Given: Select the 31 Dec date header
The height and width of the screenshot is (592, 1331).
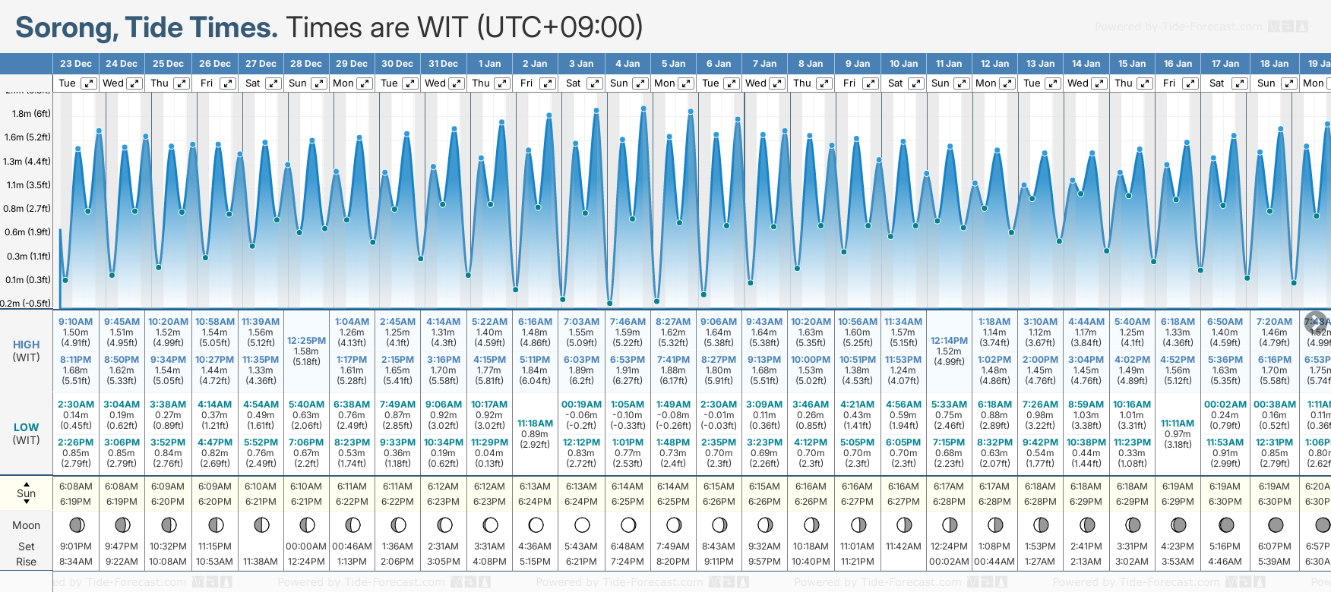Looking at the screenshot, I should 443,64.
